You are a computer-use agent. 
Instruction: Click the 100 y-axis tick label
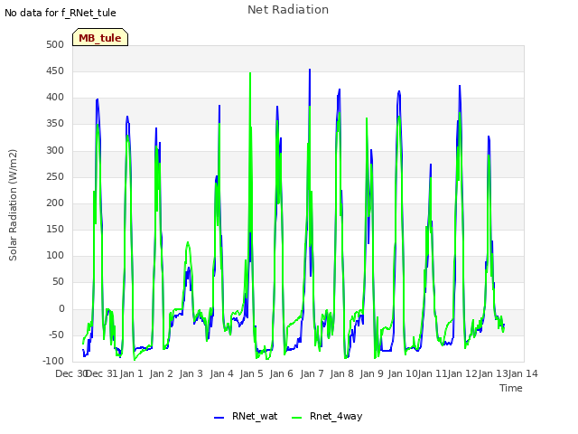(x=55, y=255)
